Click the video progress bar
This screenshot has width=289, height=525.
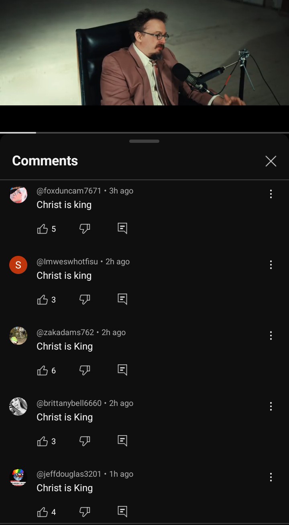[x=144, y=132]
